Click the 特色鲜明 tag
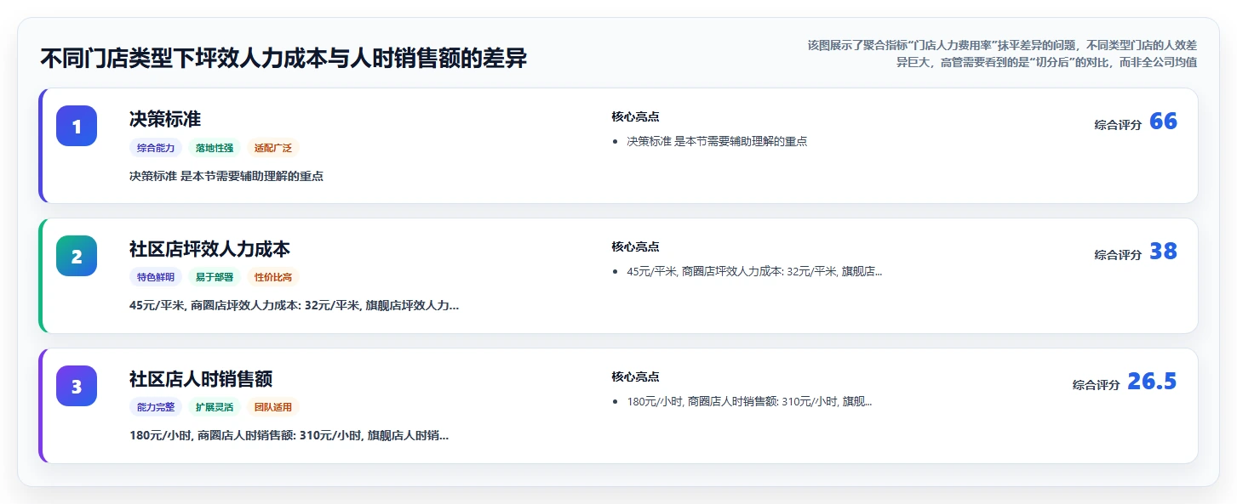 point(156,277)
